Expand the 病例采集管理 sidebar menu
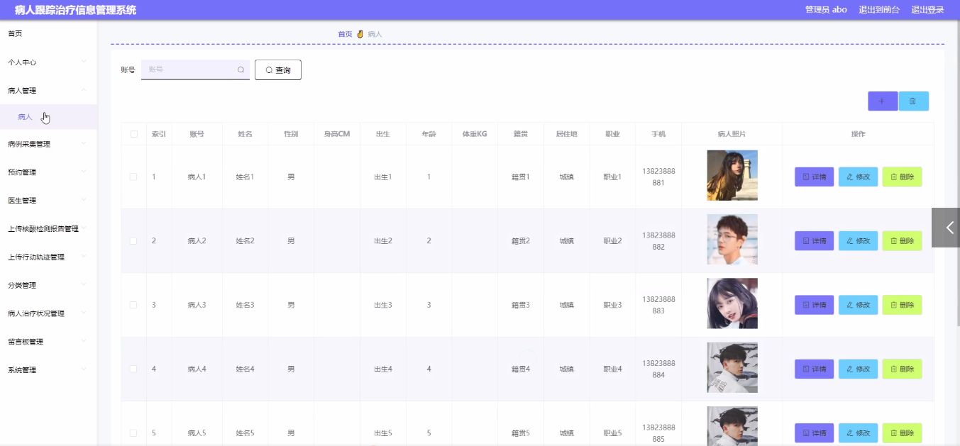960x446 pixels. pyautogui.click(x=48, y=144)
